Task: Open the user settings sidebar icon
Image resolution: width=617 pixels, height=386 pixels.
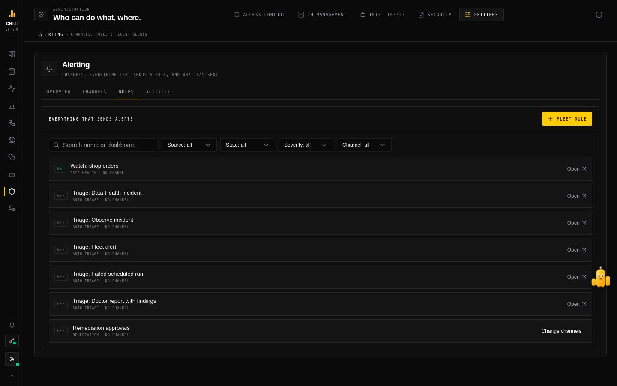Action: point(12,209)
